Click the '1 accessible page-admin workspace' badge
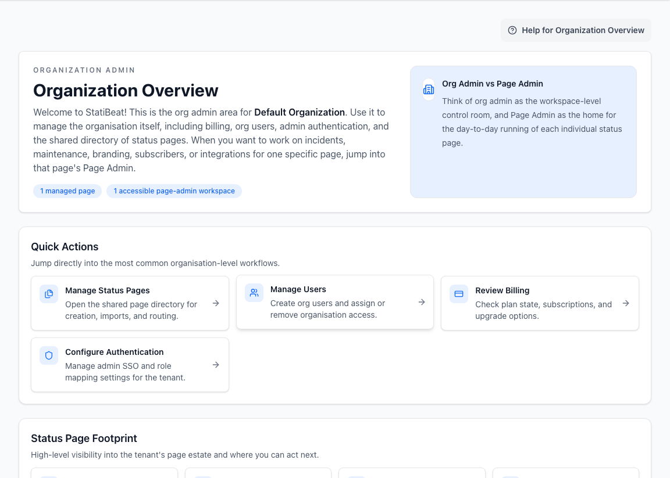Viewport: 670px width, 478px height. coord(174,191)
